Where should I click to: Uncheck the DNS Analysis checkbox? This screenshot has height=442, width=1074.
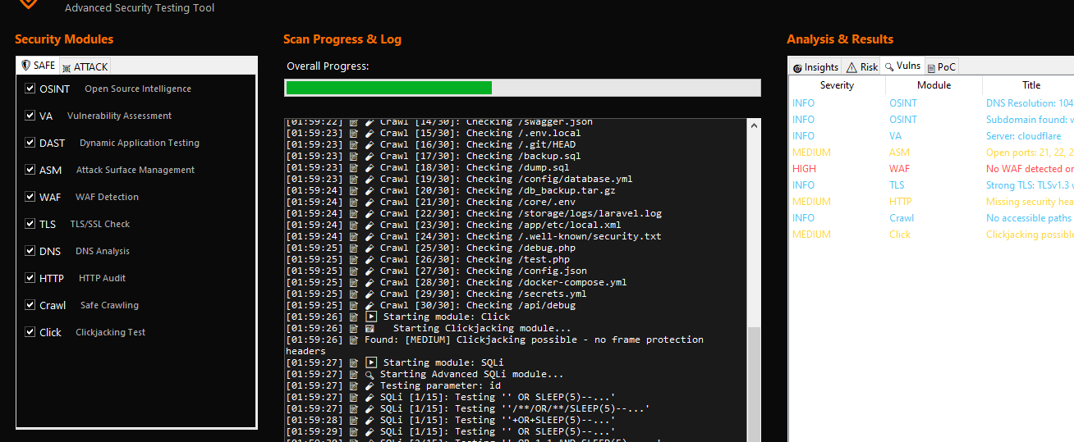(30, 251)
